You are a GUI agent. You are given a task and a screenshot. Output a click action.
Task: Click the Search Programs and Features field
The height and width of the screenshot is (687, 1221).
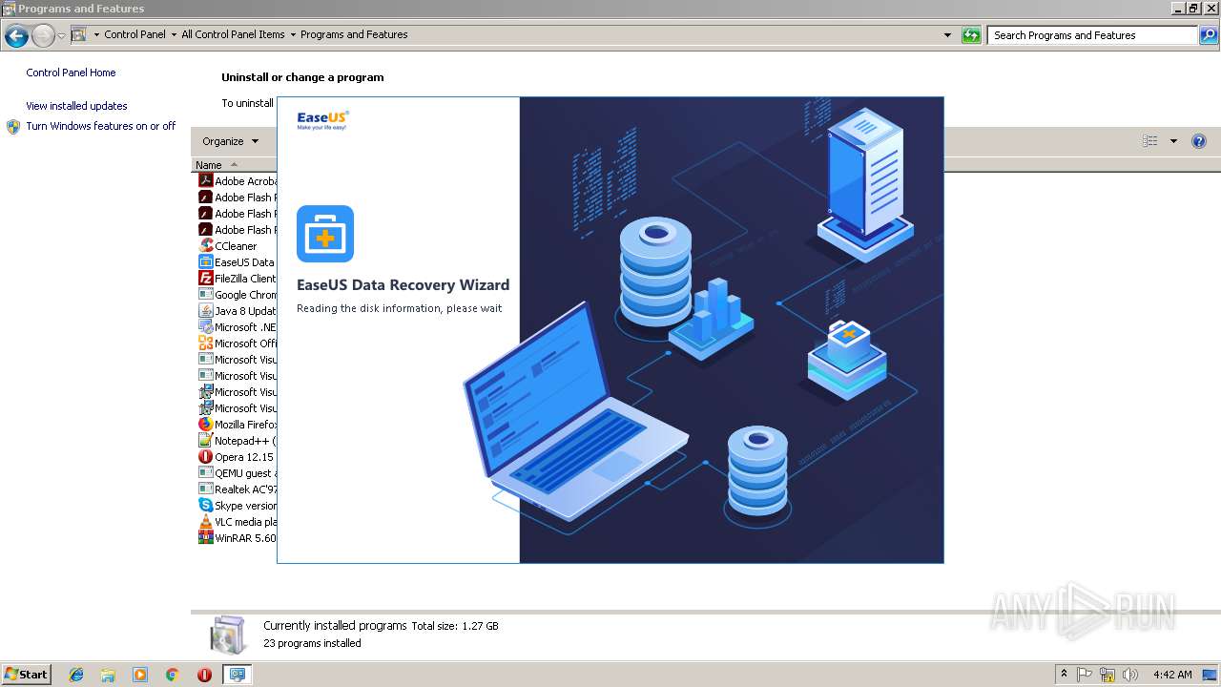tap(1092, 35)
